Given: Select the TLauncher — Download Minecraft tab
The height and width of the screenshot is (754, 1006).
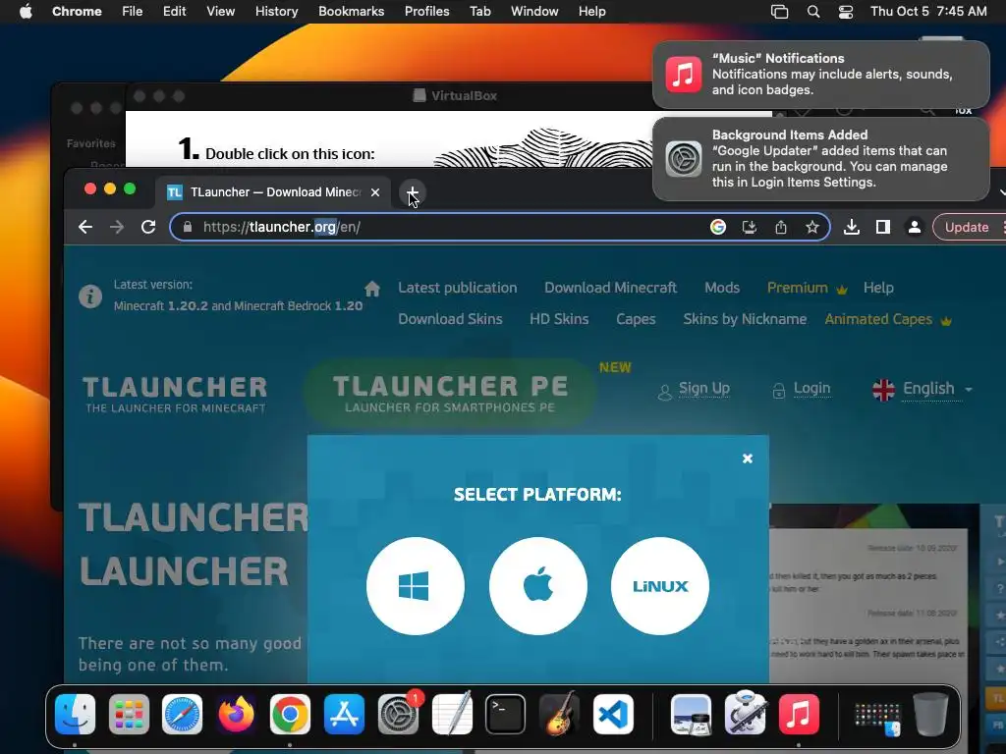Looking at the screenshot, I should click(x=273, y=192).
